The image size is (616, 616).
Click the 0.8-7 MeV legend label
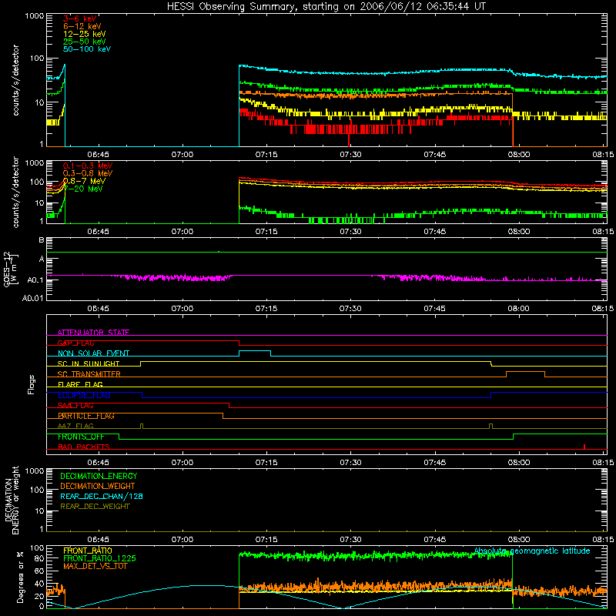click(84, 181)
